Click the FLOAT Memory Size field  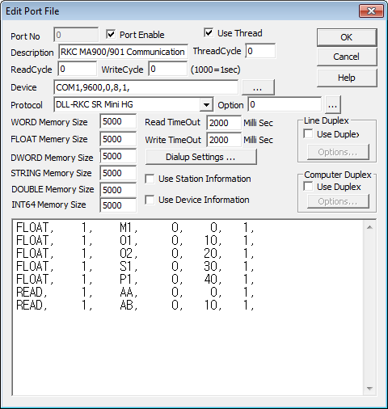click(x=118, y=139)
